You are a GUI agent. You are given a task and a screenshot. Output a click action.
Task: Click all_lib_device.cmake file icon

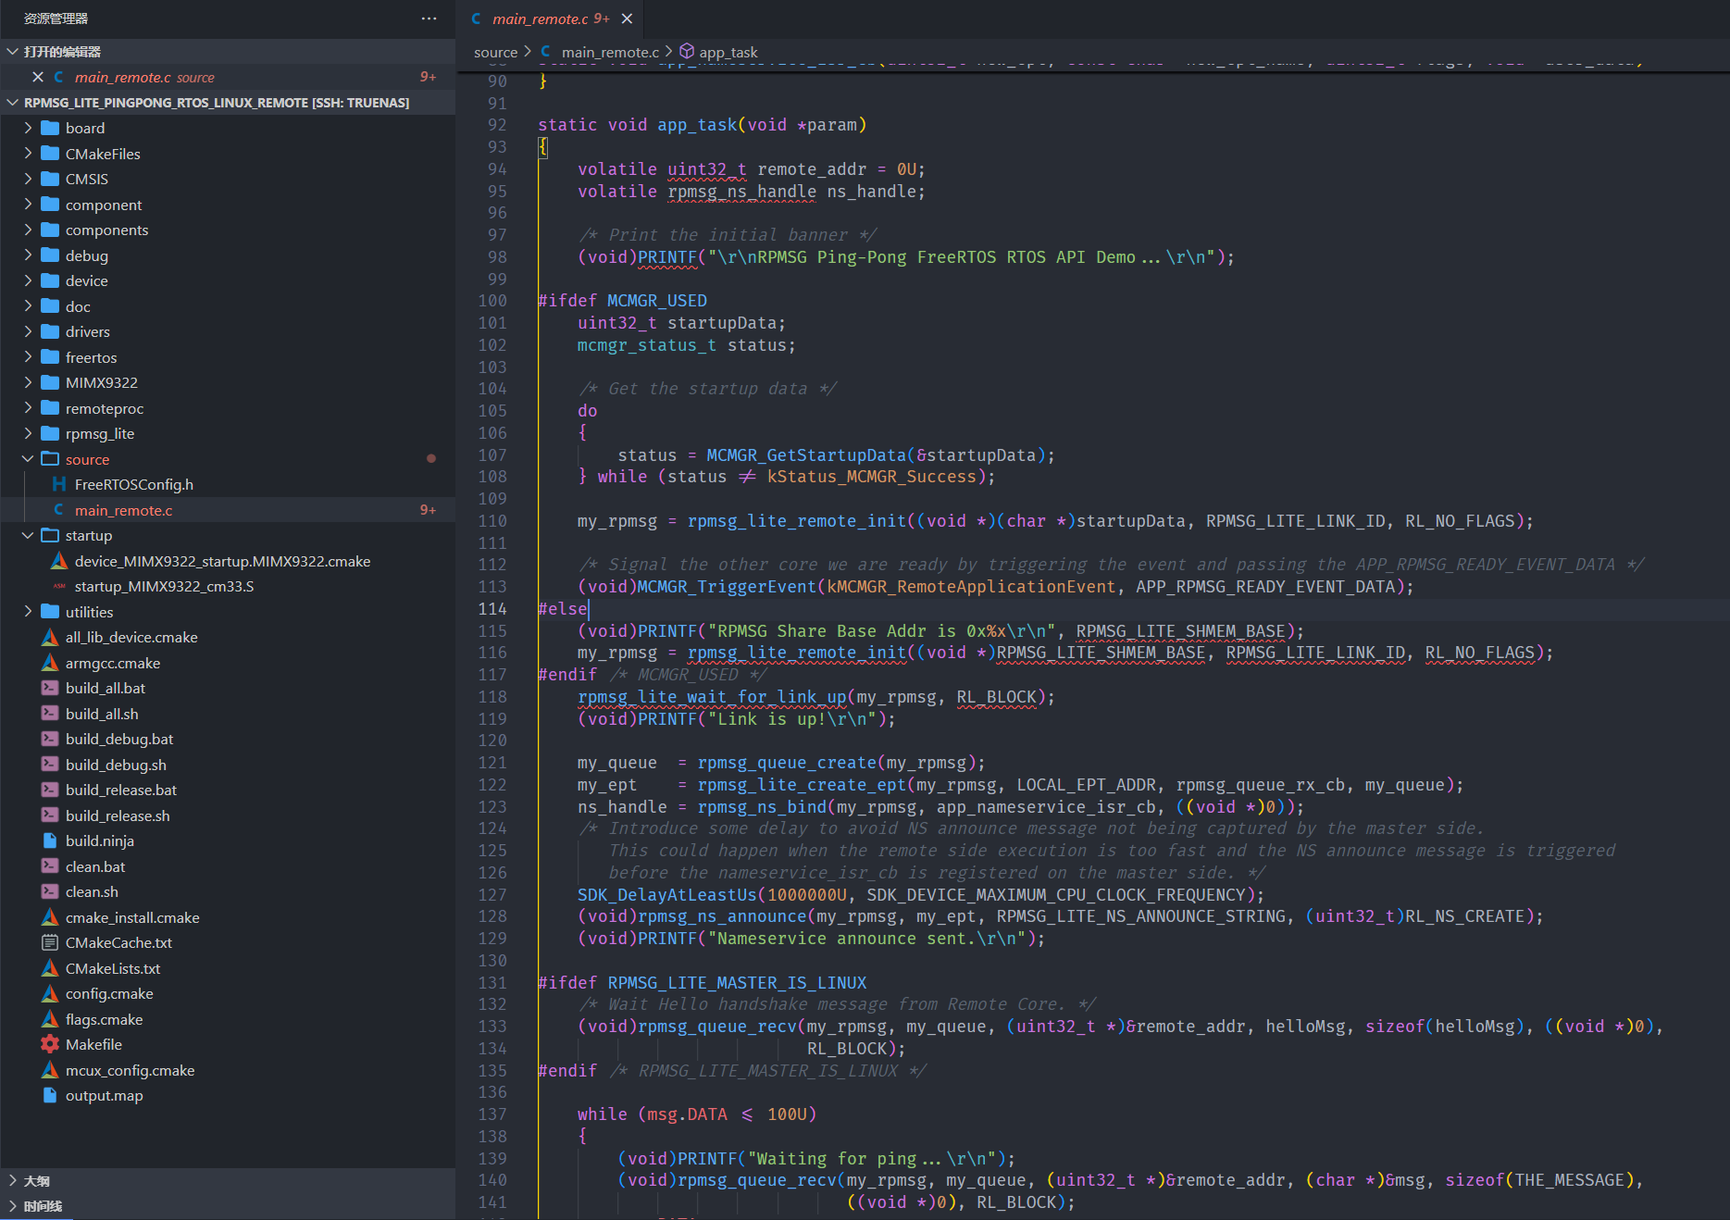[x=50, y=637]
